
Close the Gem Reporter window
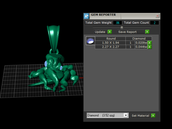tap(157, 16)
